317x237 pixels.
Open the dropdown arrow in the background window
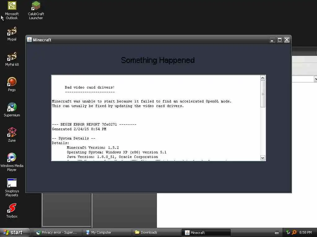[x=315, y=79]
